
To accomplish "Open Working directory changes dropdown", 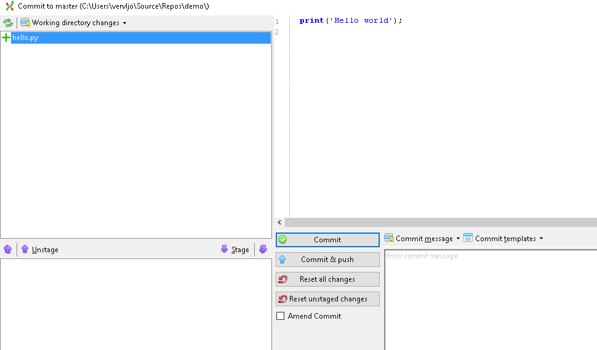I will click(73, 23).
